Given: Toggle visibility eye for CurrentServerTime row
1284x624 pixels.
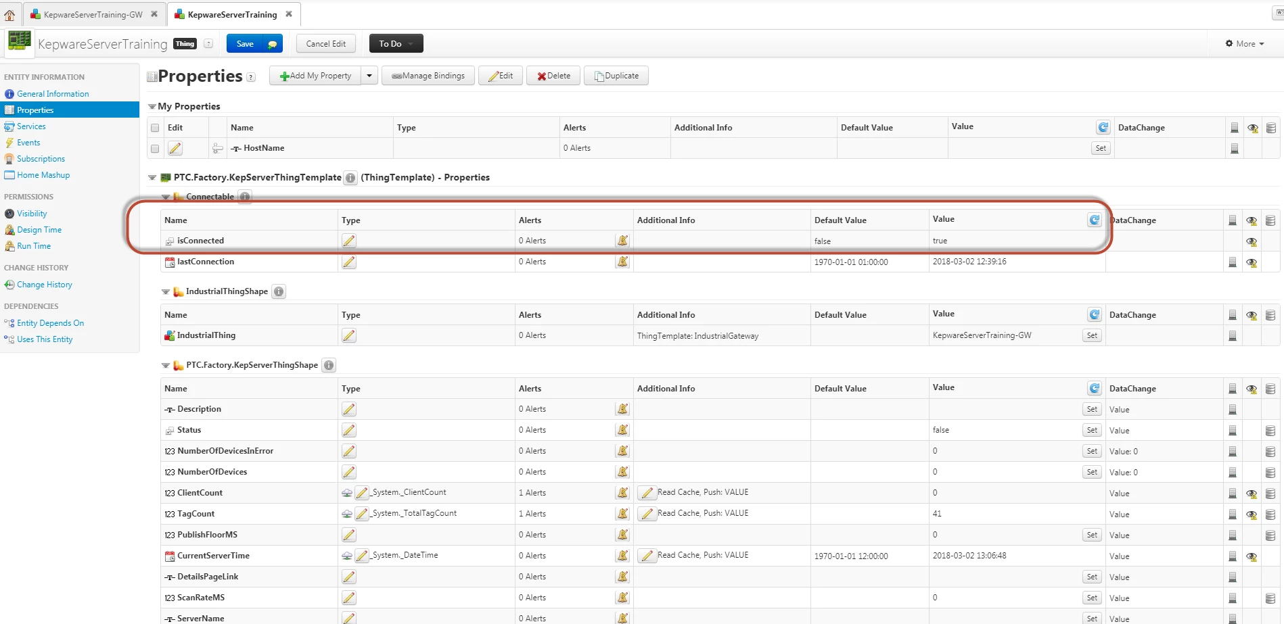Looking at the screenshot, I should (1252, 556).
